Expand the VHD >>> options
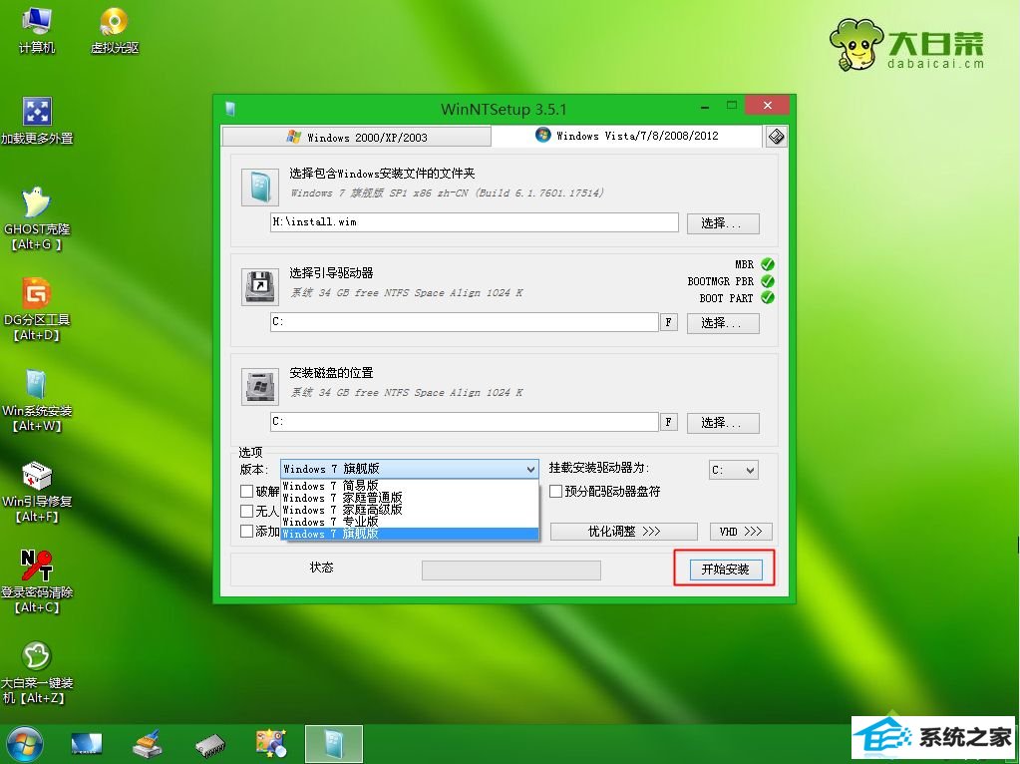The width and height of the screenshot is (1020, 764). pyautogui.click(x=740, y=532)
